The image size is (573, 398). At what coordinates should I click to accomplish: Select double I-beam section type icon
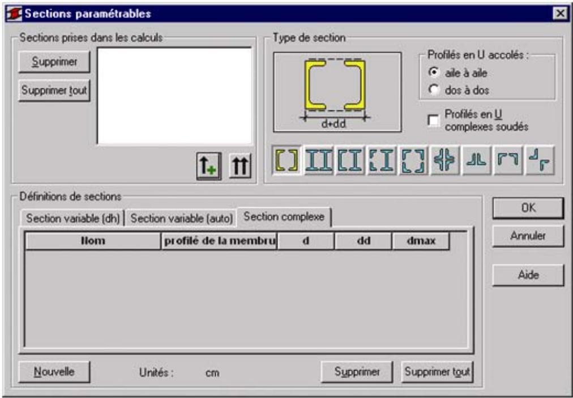click(319, 160)
